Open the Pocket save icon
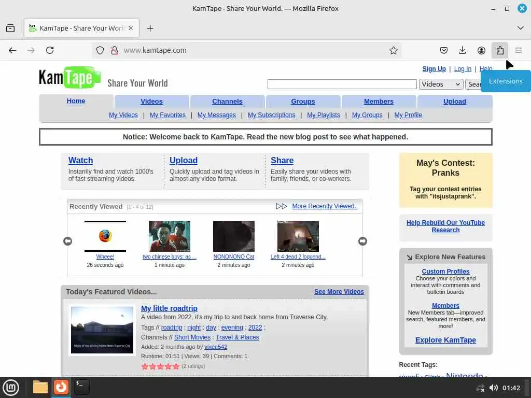This screenshot has height=398, width=531. click(x=444, y=50)
